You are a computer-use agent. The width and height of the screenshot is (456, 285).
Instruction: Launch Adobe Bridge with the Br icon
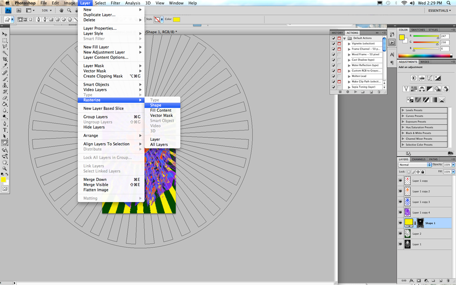19,10
